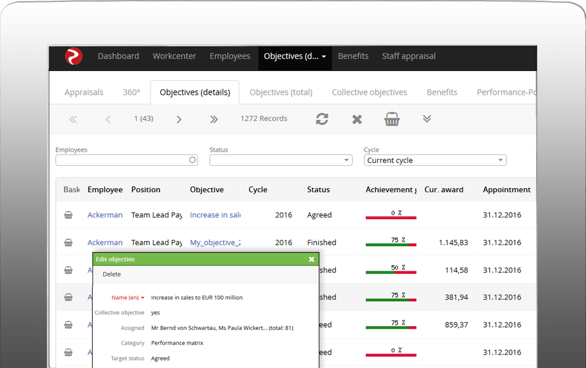This screenshot has width=586, height=368.
Task: Click basket icon in 859,37 award row
Action: [x=69, y=325]
